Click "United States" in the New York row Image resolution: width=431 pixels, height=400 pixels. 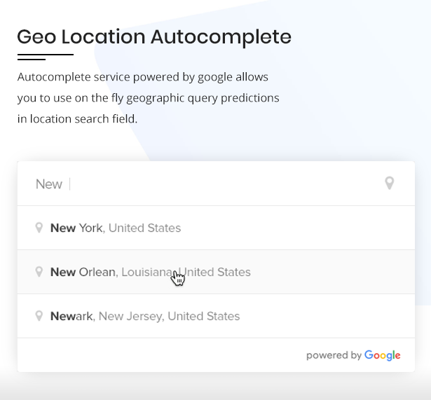point(144,228)
